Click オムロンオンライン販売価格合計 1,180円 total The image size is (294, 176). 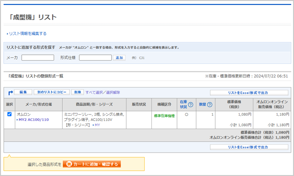tap(249, 137)
